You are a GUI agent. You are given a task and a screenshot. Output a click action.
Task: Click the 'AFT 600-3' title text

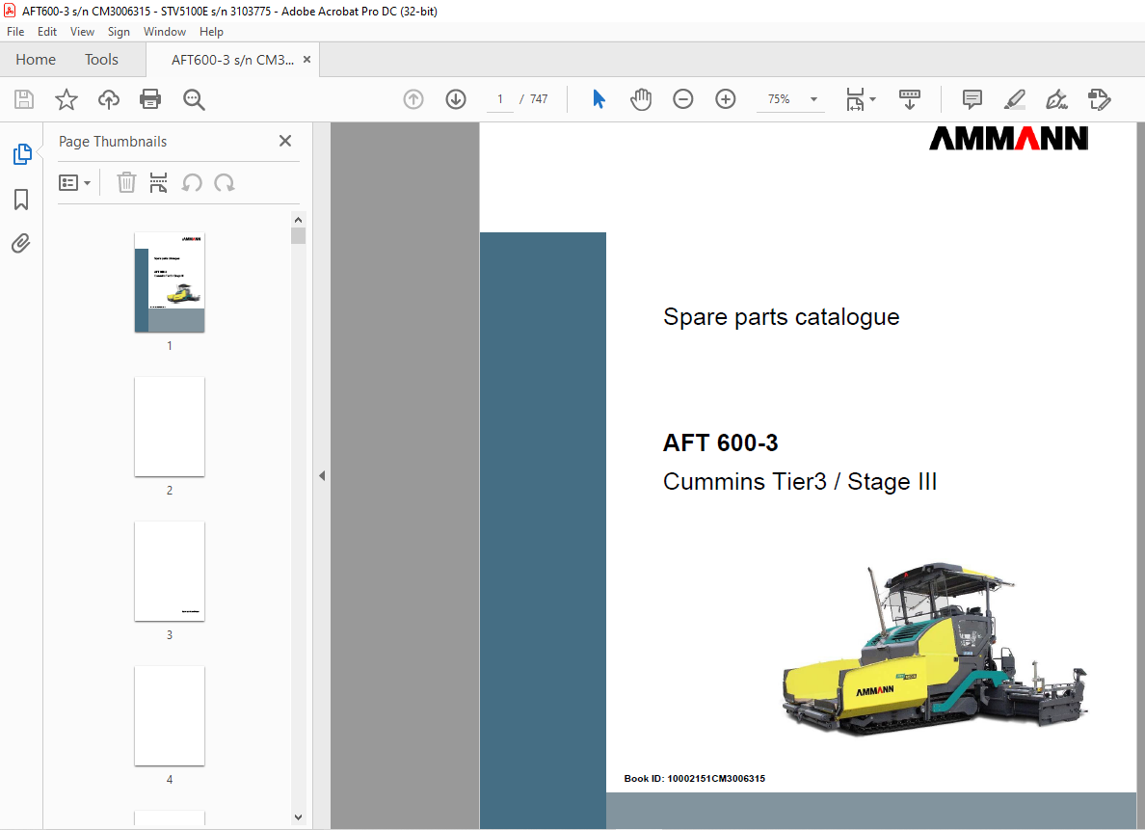pyautogui.click(x=720, y=442)
